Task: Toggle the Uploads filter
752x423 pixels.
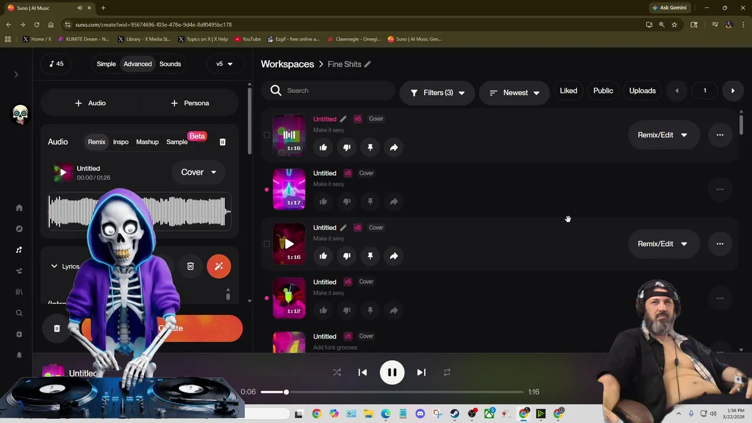Action: [642, 91]
